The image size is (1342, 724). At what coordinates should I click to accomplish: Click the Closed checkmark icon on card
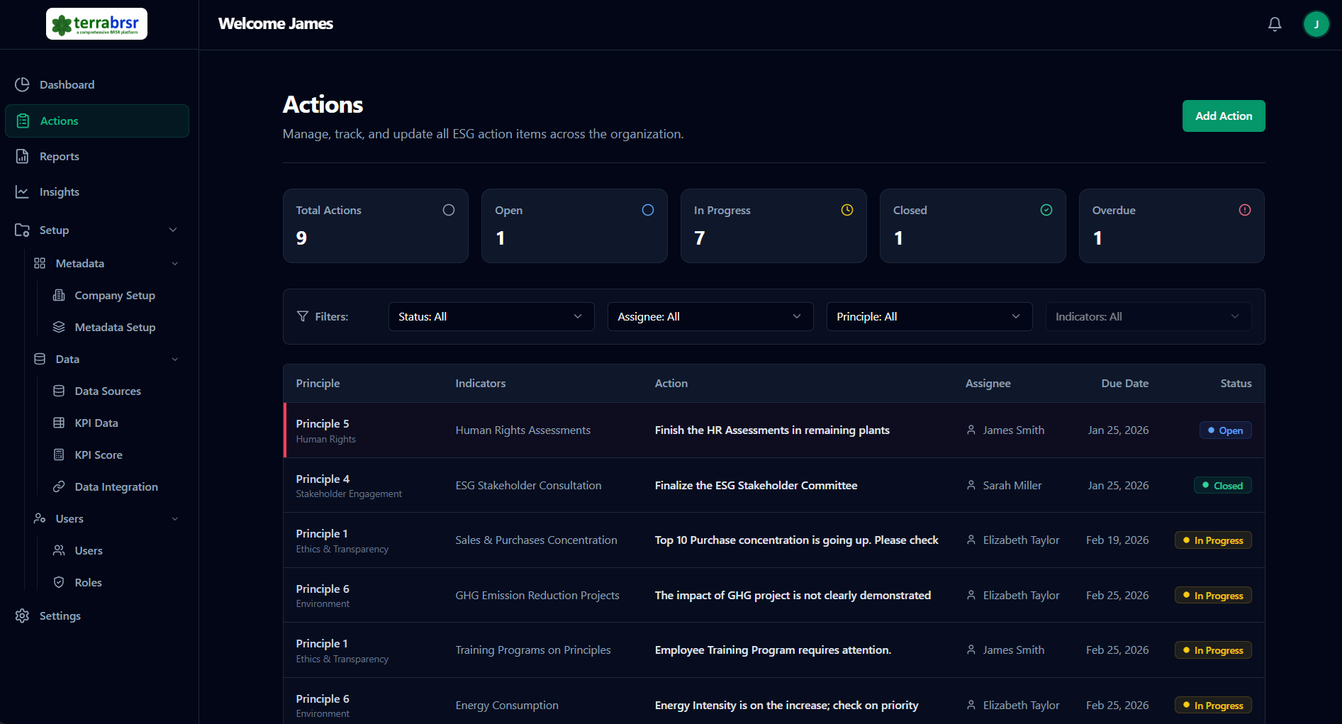[x=1046, y=210]
